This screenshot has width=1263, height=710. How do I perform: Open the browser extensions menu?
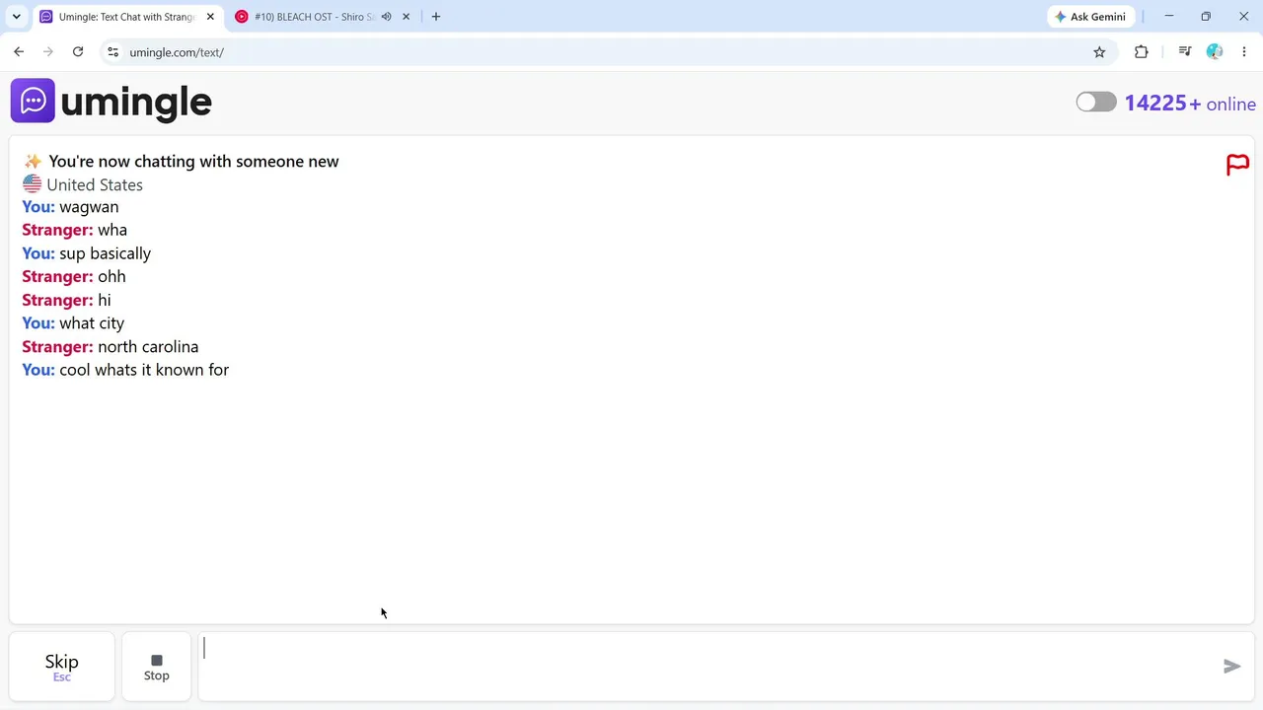[1142, 52]
